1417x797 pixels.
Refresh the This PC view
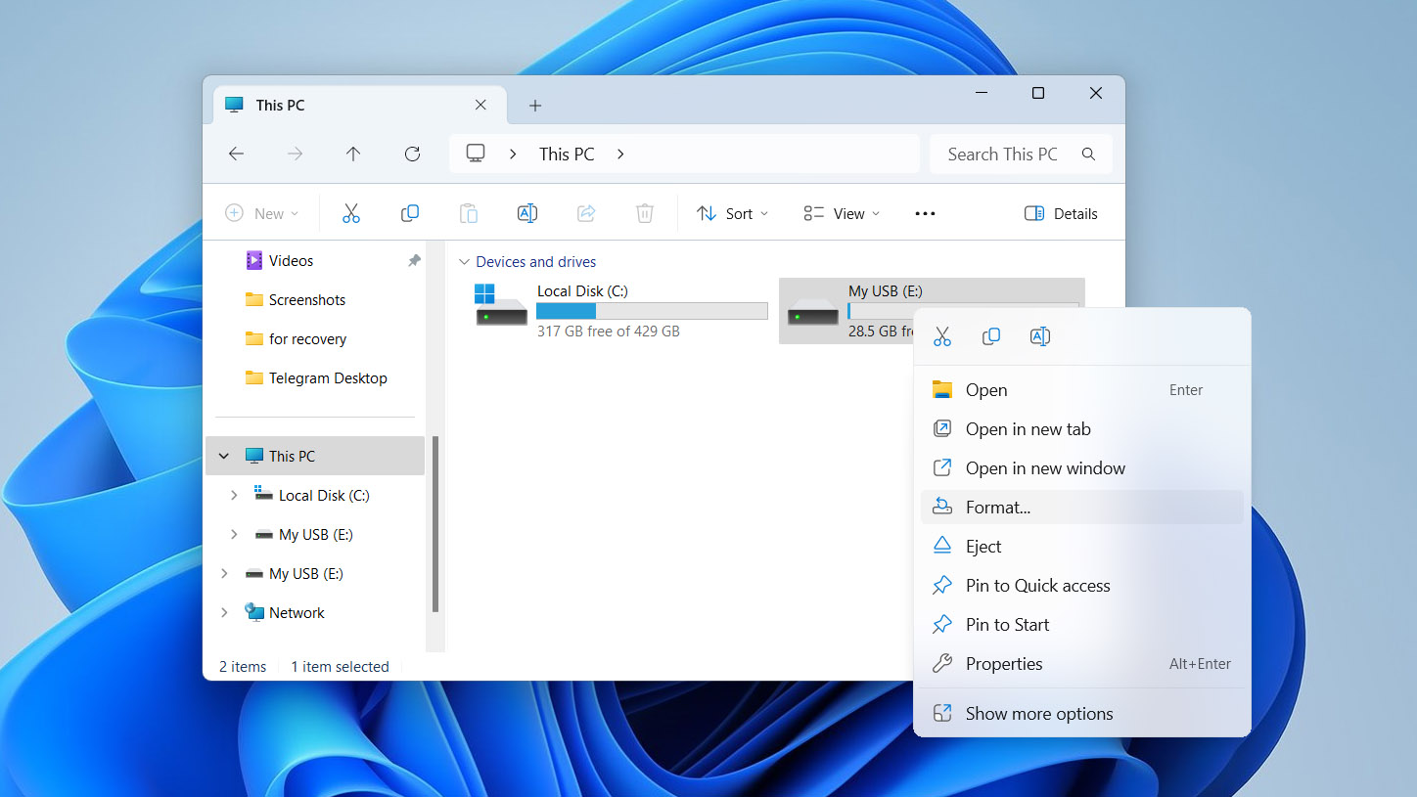[412, 154]
